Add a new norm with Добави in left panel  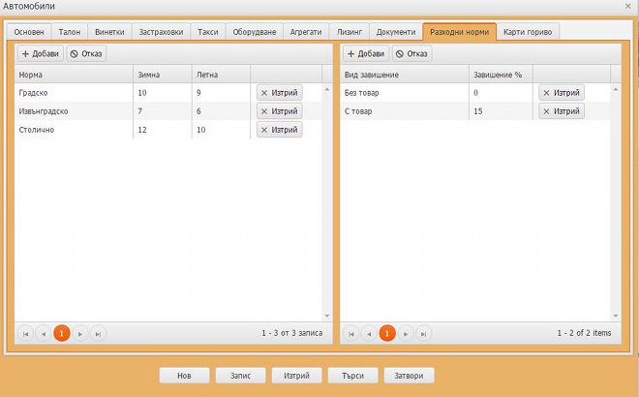39,53
